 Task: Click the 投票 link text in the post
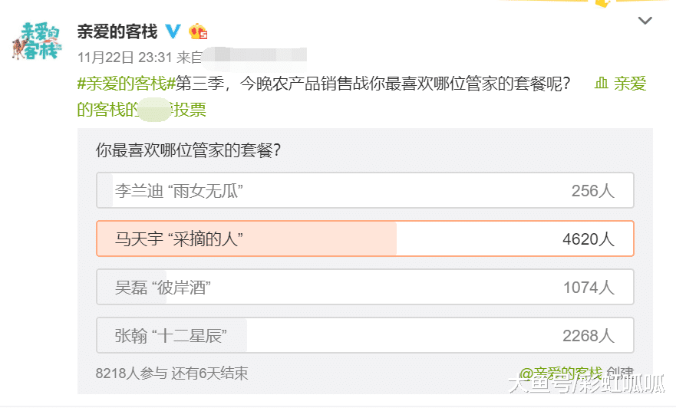pos(191,110)
